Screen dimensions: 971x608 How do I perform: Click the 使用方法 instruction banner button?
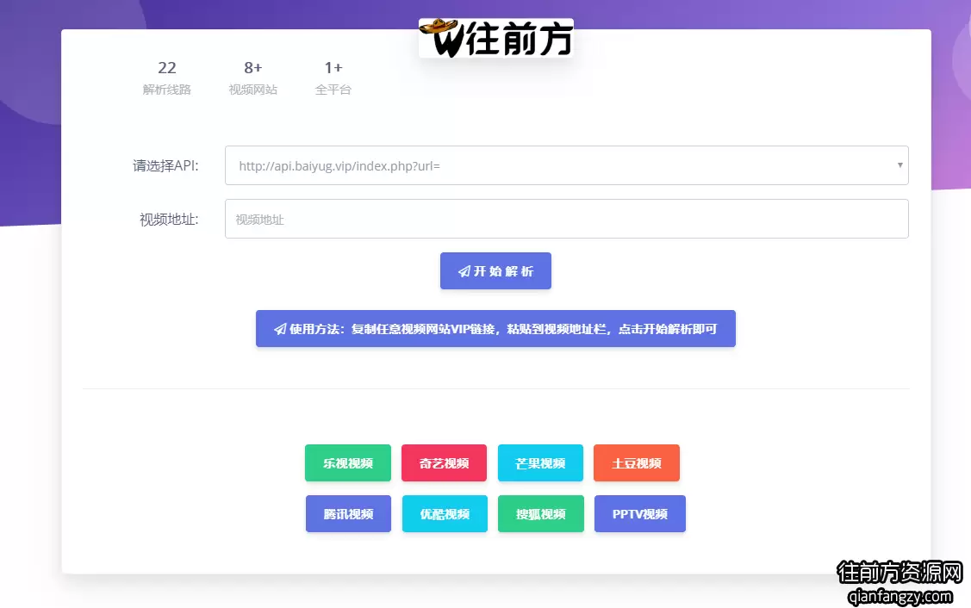coord(495,328)
